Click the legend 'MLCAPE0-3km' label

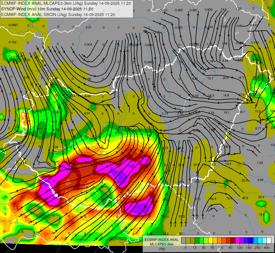[x=162, y=244]
